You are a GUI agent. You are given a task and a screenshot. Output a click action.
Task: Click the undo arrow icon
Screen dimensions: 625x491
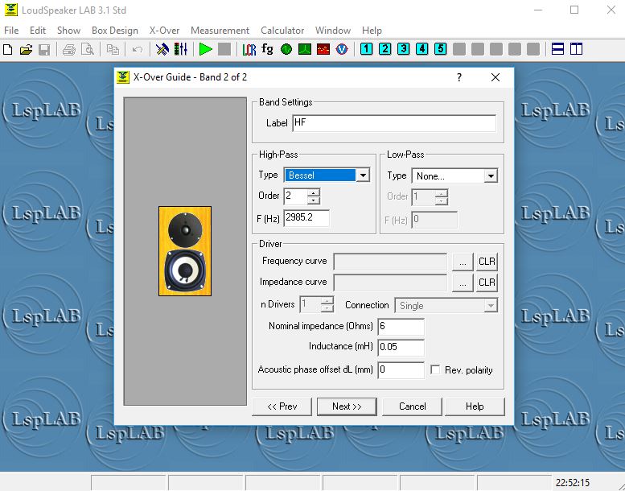pos(138,49)
